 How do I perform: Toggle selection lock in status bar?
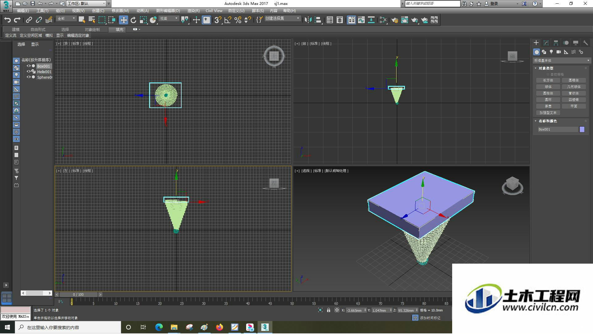(x=329, y=310)
